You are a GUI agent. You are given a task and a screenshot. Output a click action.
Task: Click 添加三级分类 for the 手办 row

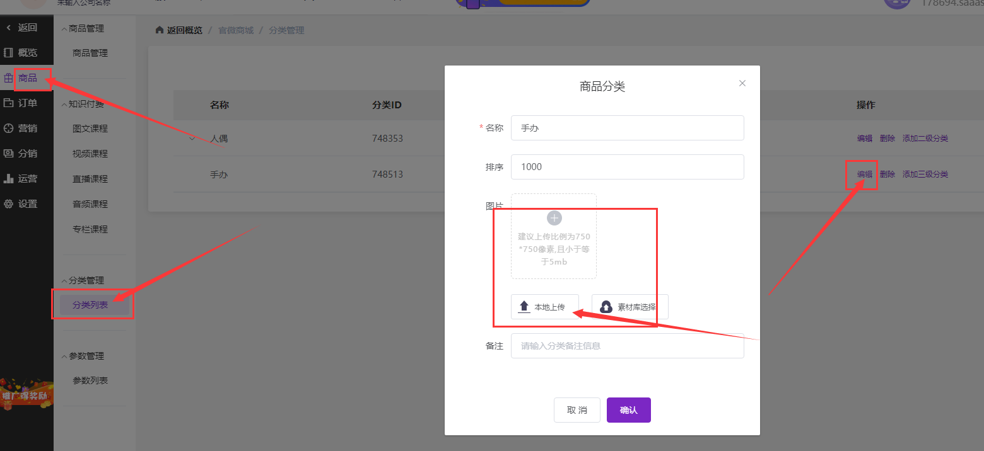pyautogui.click(x=925, y=174)
